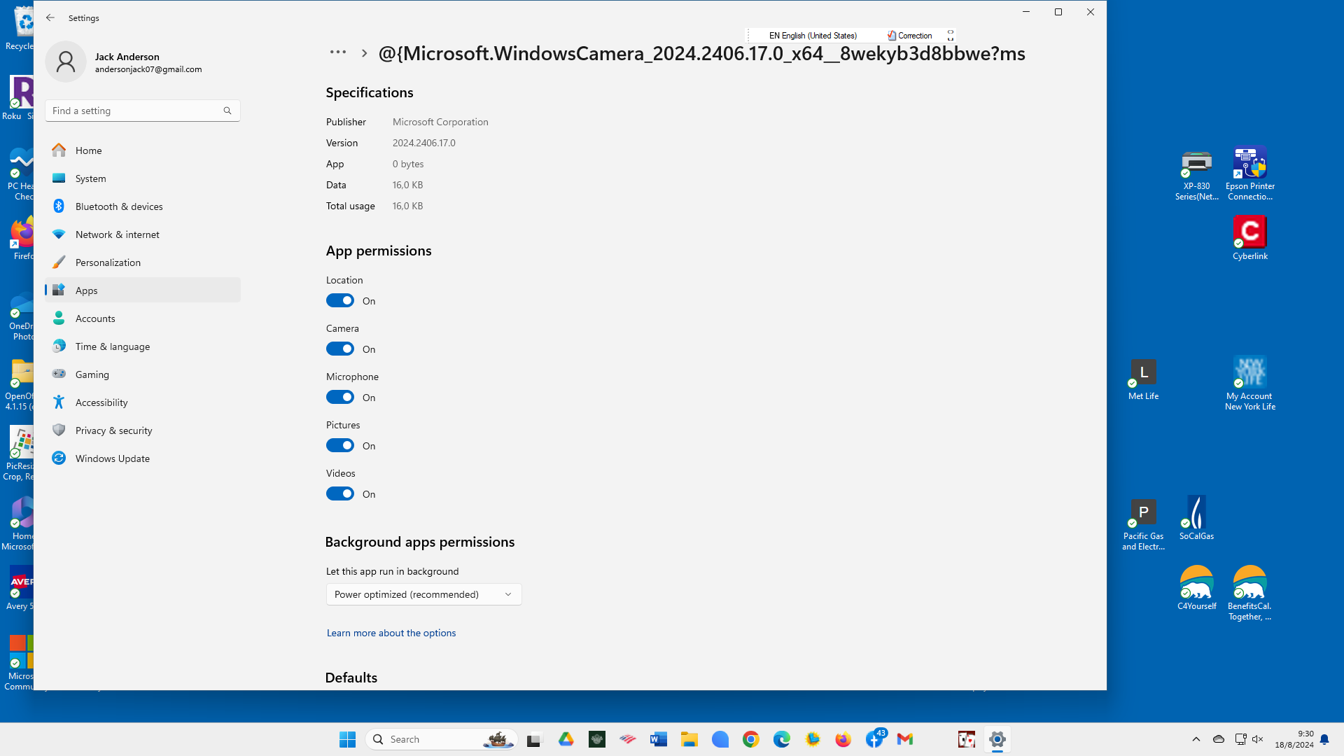Select the Pacific Gas and Electric icon
The height and width of the screenshot is (756, 1344).
[x=1144, y=525]
